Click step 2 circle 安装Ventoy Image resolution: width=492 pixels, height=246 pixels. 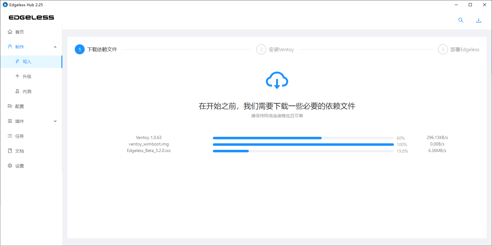(261, 49)
